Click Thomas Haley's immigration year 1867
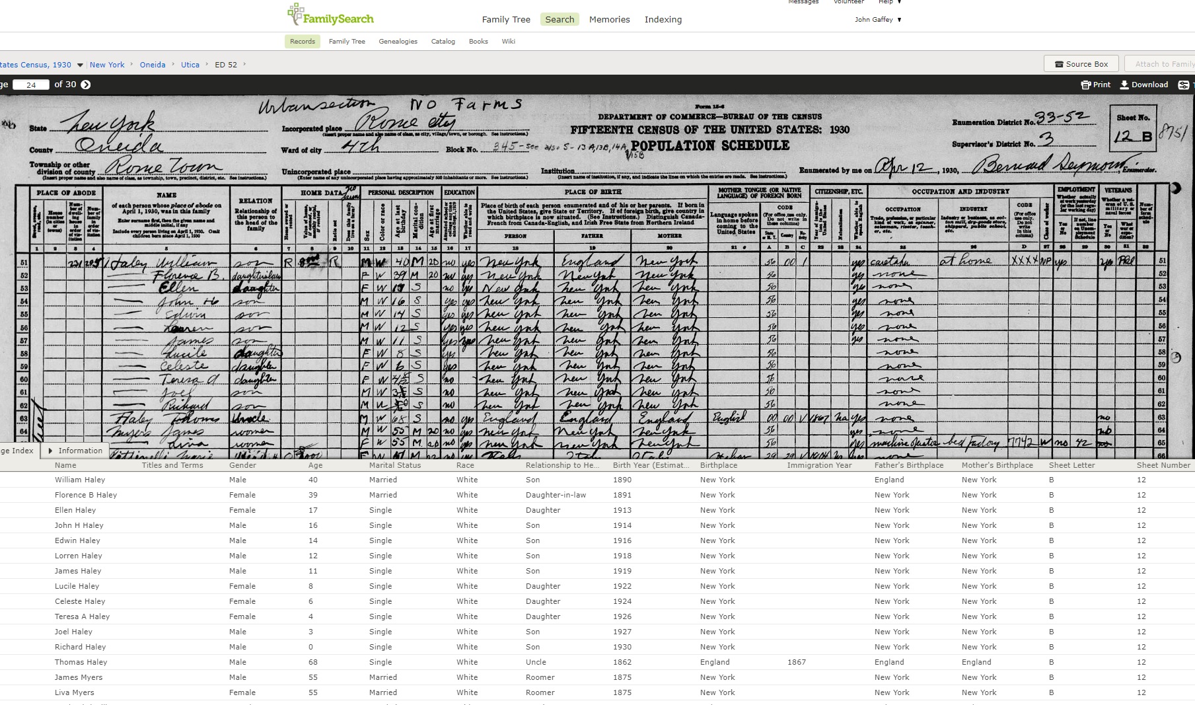 [x=796, y=662]
